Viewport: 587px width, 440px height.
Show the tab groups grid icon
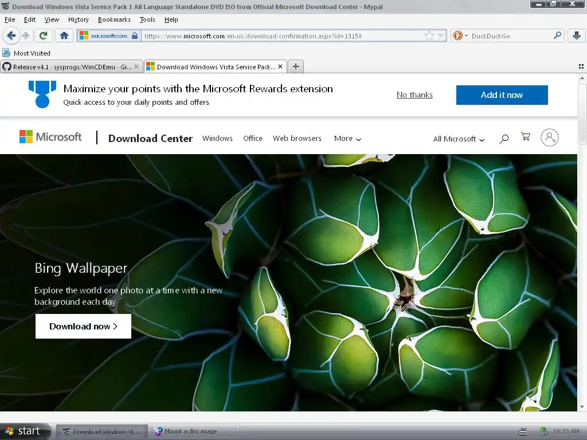point(581,66)
